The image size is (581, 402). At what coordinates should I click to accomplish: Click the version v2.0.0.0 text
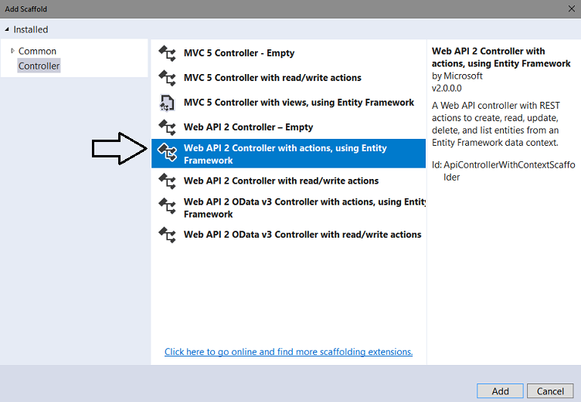(447, 88)
